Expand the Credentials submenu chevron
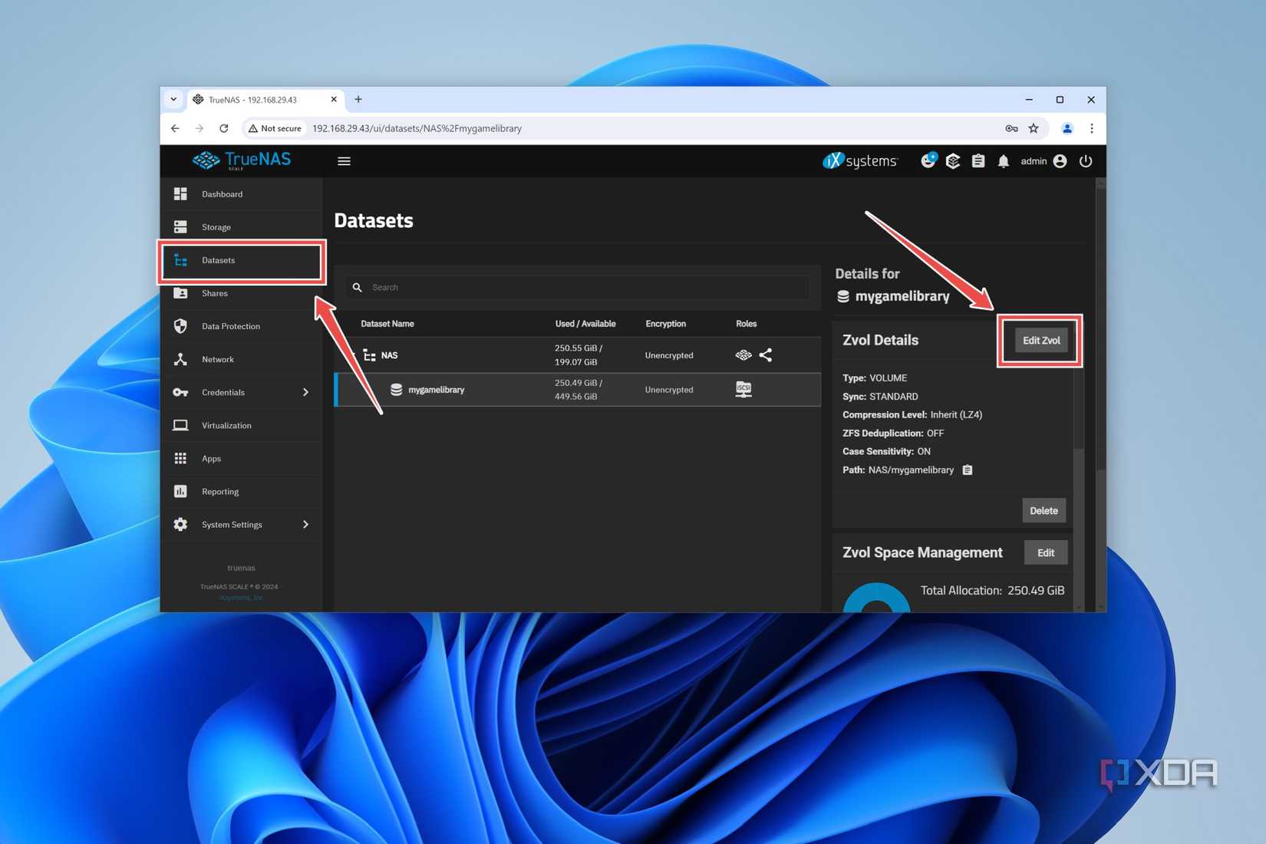The width and height of the screenshot is (1266, 844). [305, 392]
